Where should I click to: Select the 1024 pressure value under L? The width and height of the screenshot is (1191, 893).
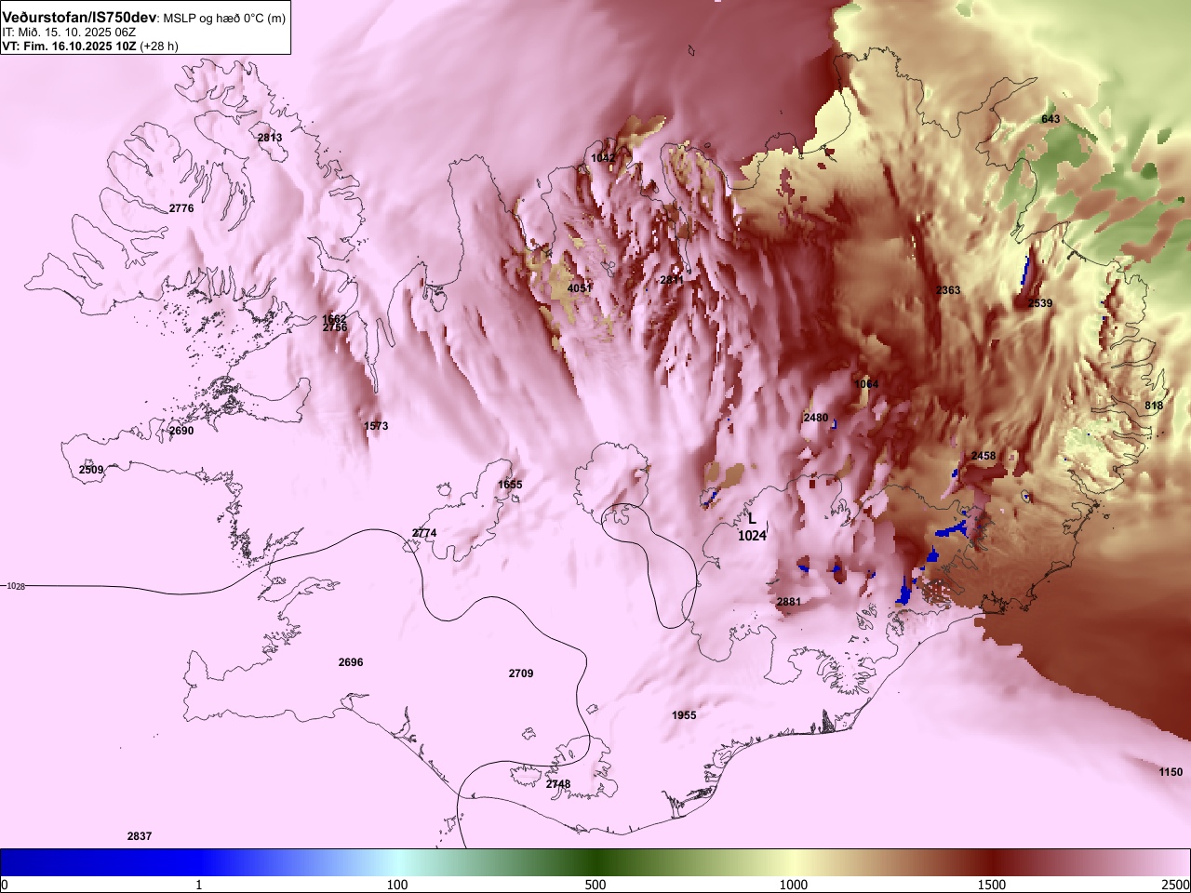pos(752,536)
